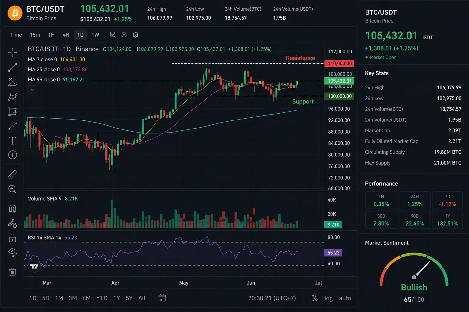Open the go-to-date calendar icon

point(162,298)
